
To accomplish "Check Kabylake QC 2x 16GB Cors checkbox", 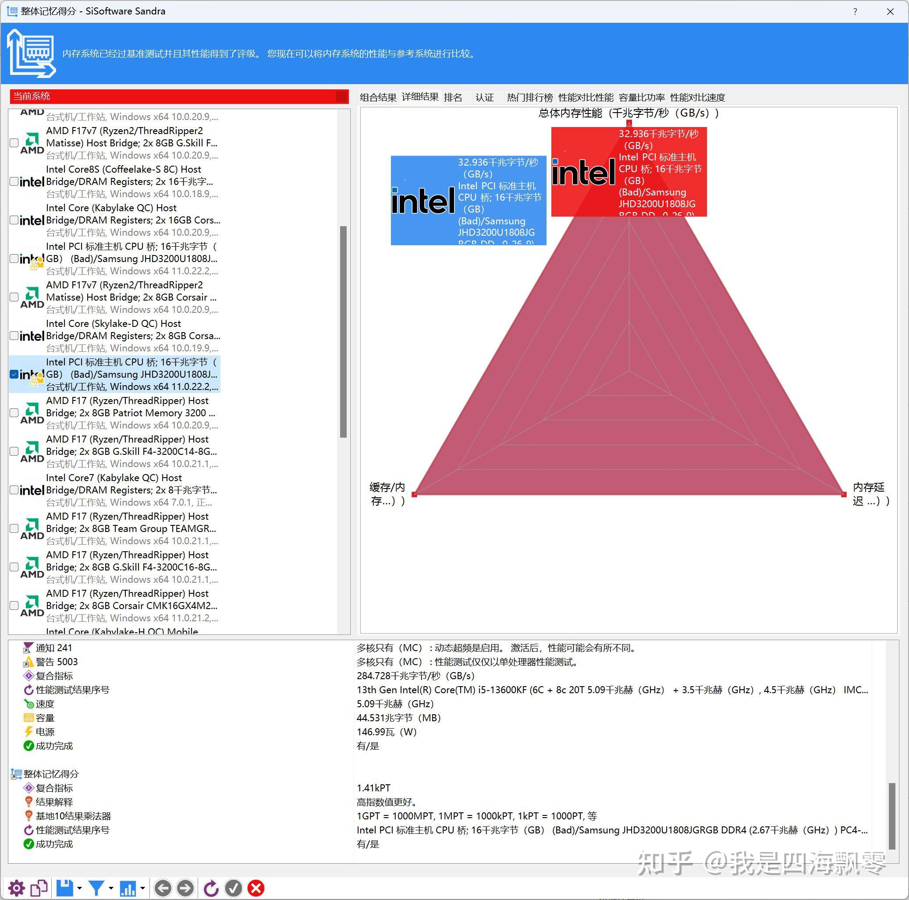I will [x=14, y=220].
